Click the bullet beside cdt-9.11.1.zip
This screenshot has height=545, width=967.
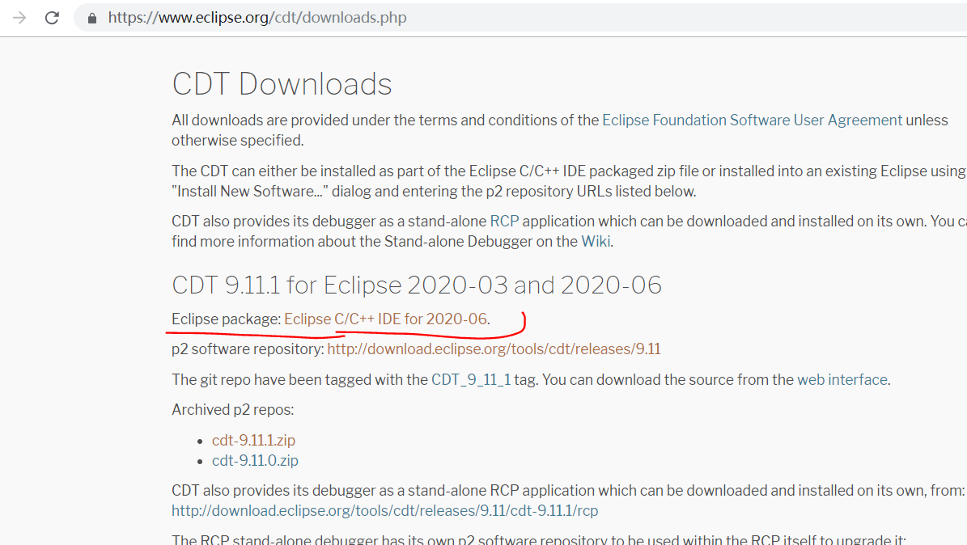click(199, 440)
